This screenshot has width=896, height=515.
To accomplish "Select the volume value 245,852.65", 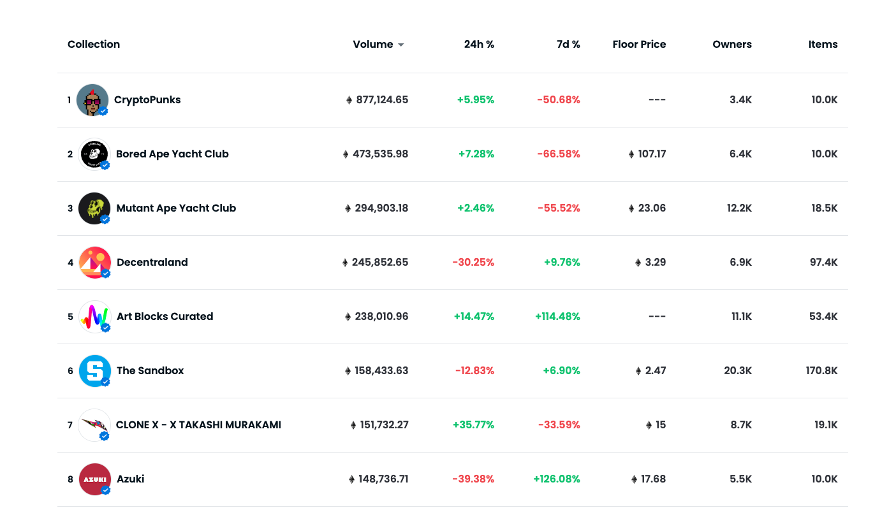I will 380,263.
